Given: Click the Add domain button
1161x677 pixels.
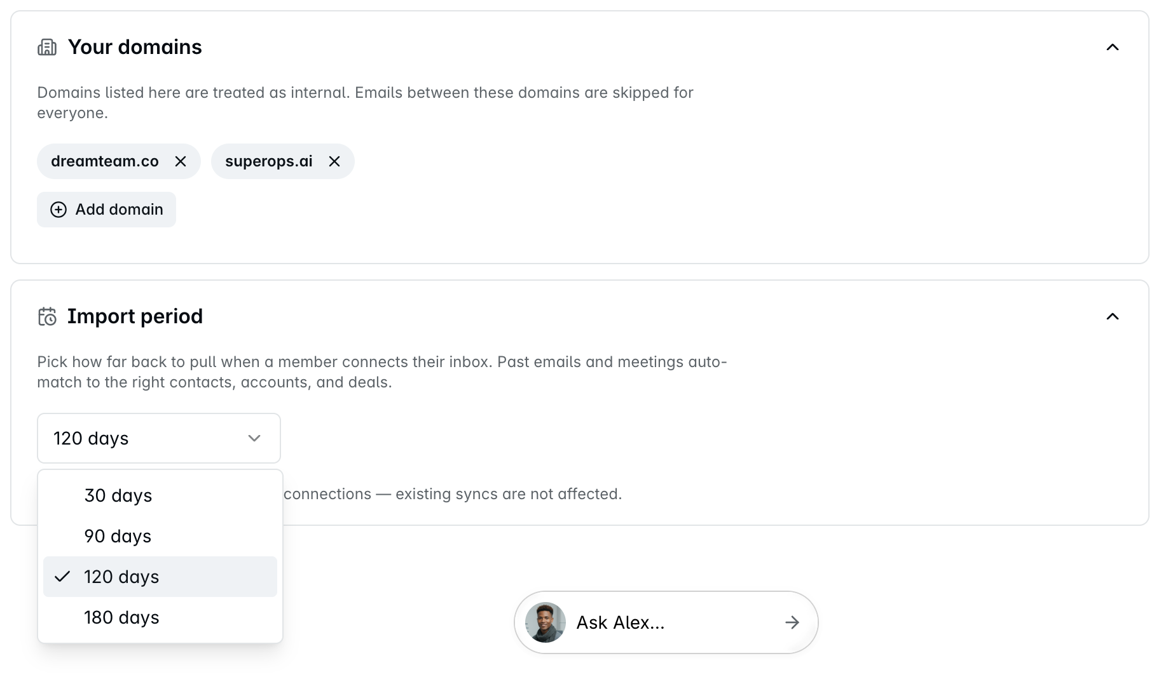Looking at the screenshot, I should (106, 210).
